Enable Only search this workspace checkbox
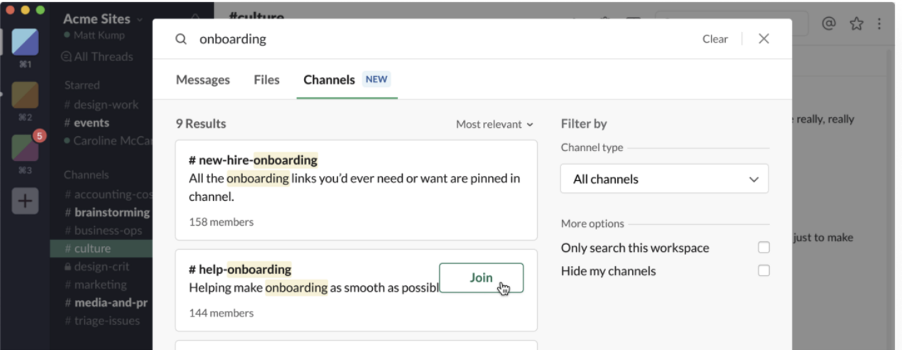902x352 pixels. pyautogui.click(x=764, y=248)
